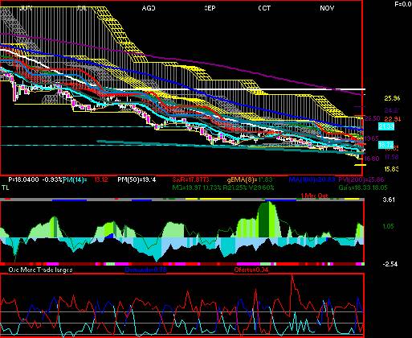Click the green MG statistics line
The width and height of the screenshot is (412, 338).
tap(223, 188)
